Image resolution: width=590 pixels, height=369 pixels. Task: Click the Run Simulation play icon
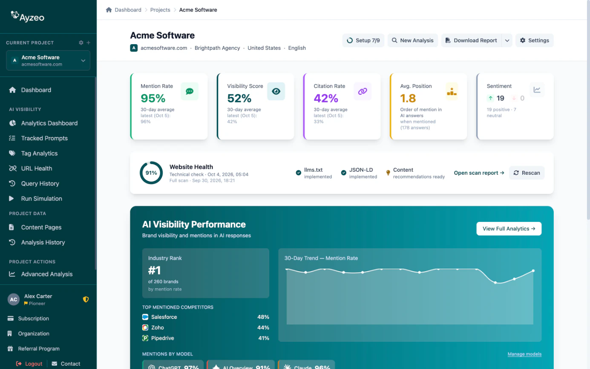[12, 199]
